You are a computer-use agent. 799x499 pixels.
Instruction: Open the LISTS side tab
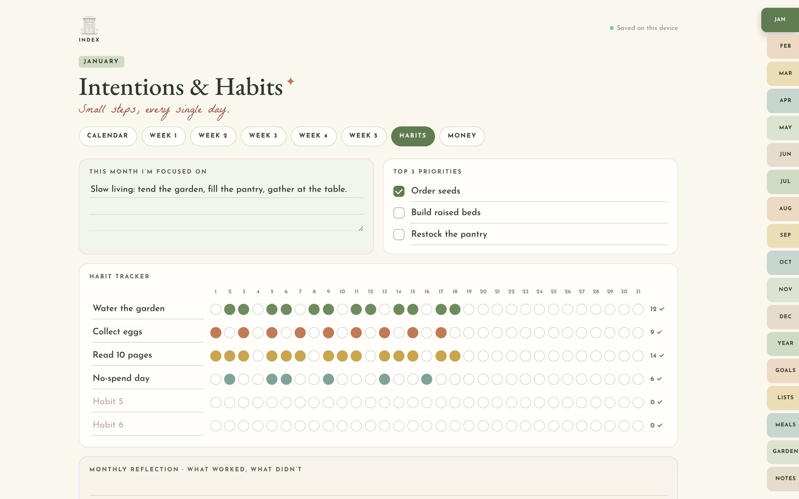coord(784,398)
